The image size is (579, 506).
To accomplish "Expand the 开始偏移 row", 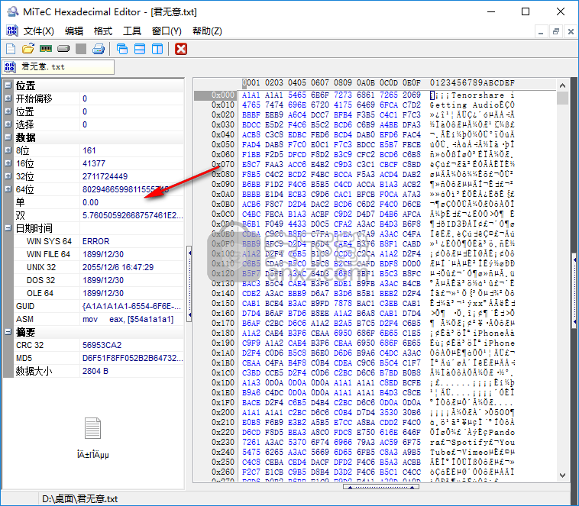I will coord(8,98).
